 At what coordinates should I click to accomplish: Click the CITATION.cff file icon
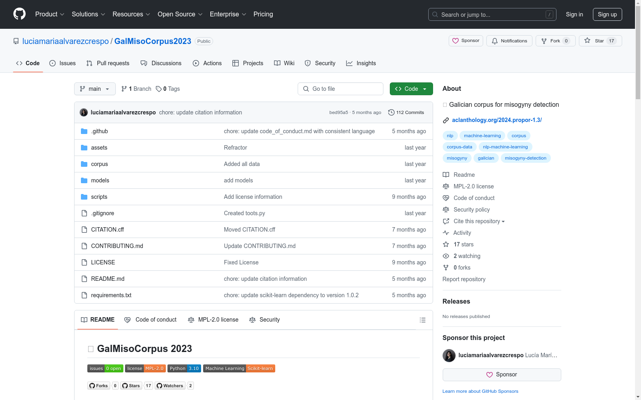(x=84, y=230)
